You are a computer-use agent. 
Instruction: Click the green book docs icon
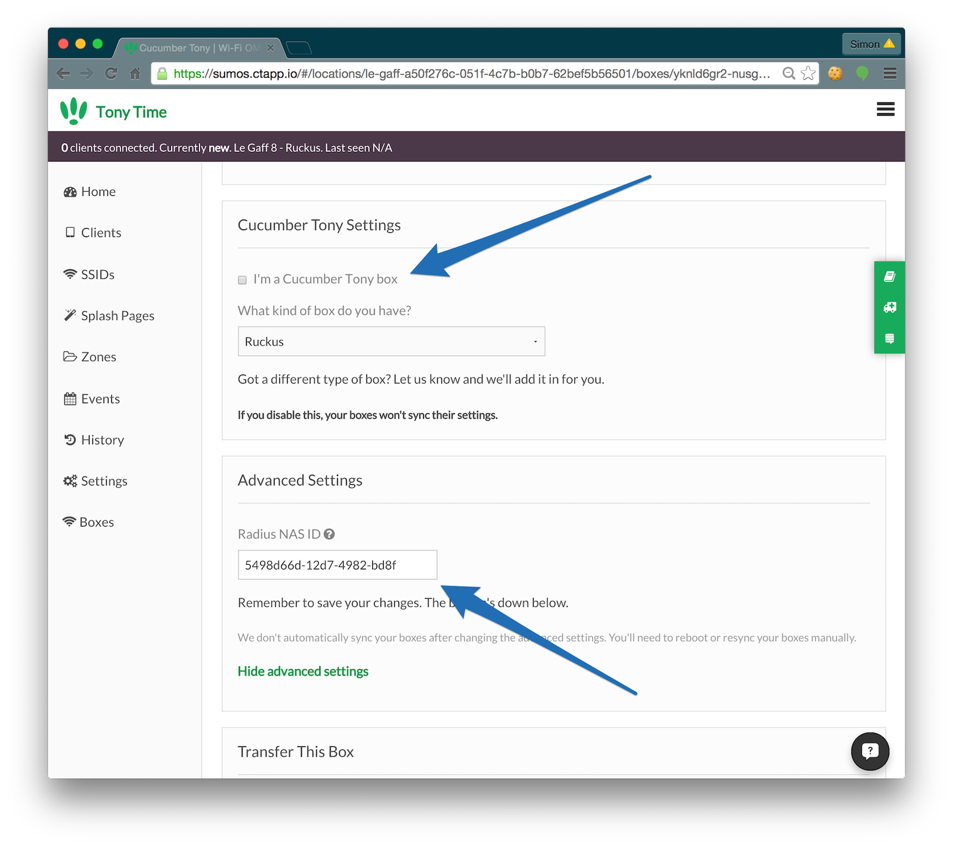890,276
